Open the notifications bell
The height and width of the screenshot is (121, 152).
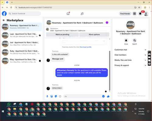tap(140, 14)
